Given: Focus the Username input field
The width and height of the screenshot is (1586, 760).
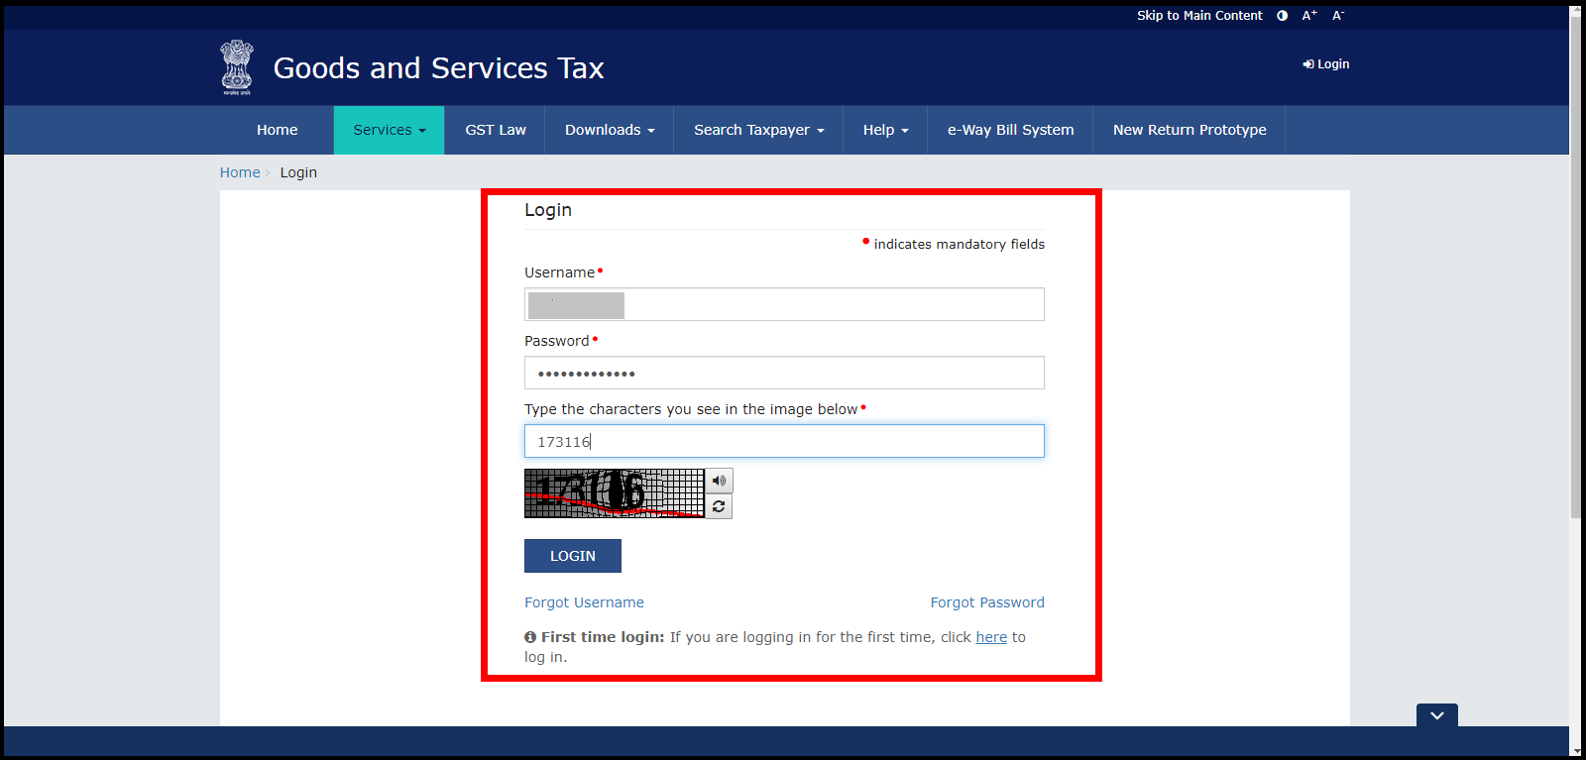Looking at the screenshot, I should (x=784, y=304).
